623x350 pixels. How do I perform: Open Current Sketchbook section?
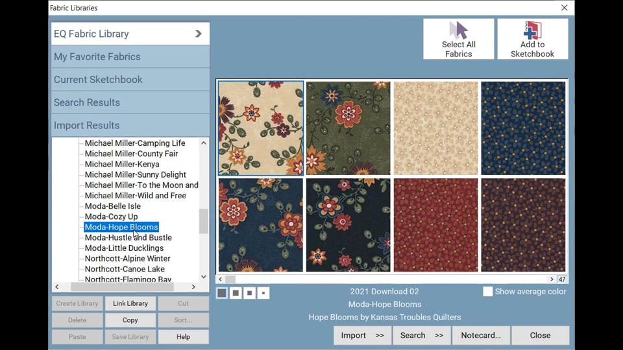tap(130, 79)
